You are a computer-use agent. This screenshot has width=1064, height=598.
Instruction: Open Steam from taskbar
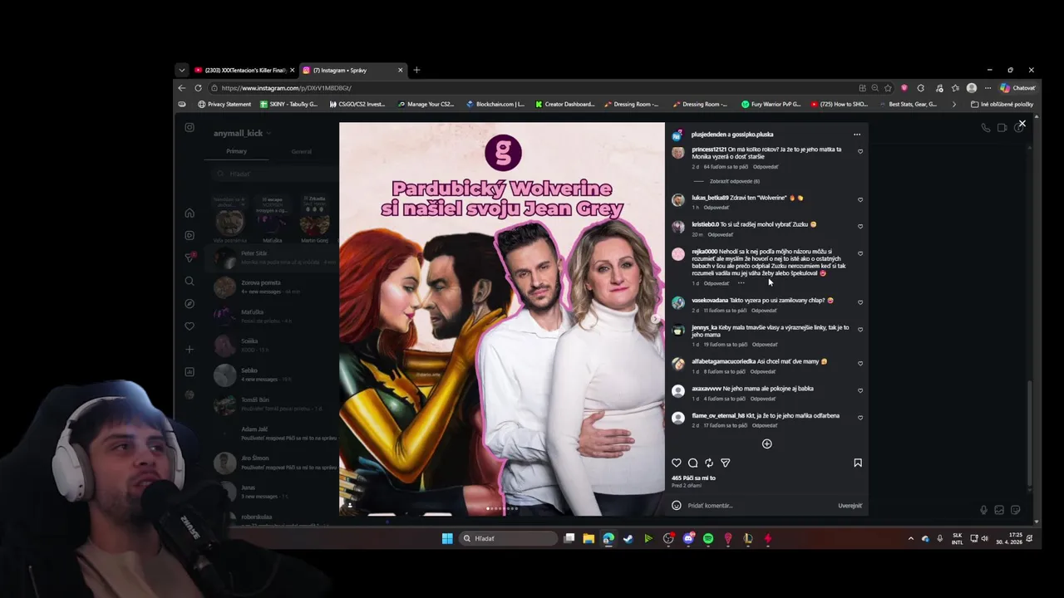(x=628, y=538)
